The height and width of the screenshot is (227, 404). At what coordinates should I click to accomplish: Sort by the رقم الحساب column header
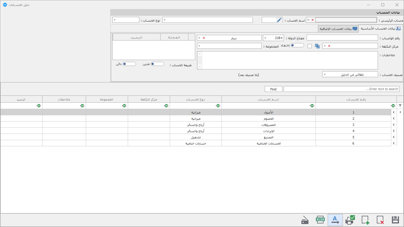pyautogui.click(x=356, y=99)
